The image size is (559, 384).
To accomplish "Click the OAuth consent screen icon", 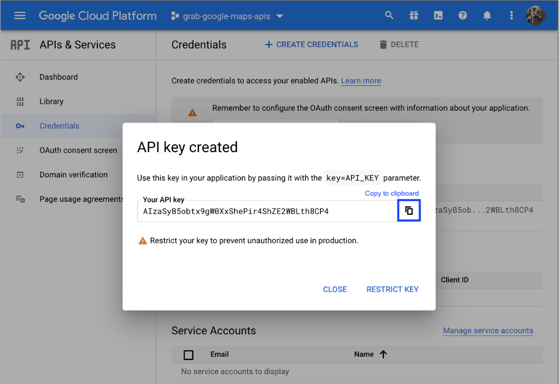I will (20, 150).
